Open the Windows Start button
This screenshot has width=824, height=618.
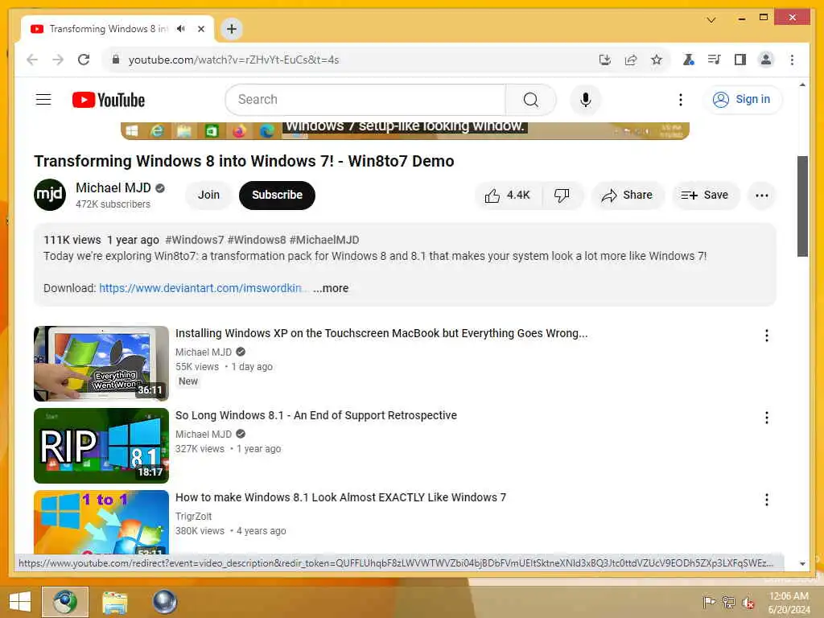point(20,602)
